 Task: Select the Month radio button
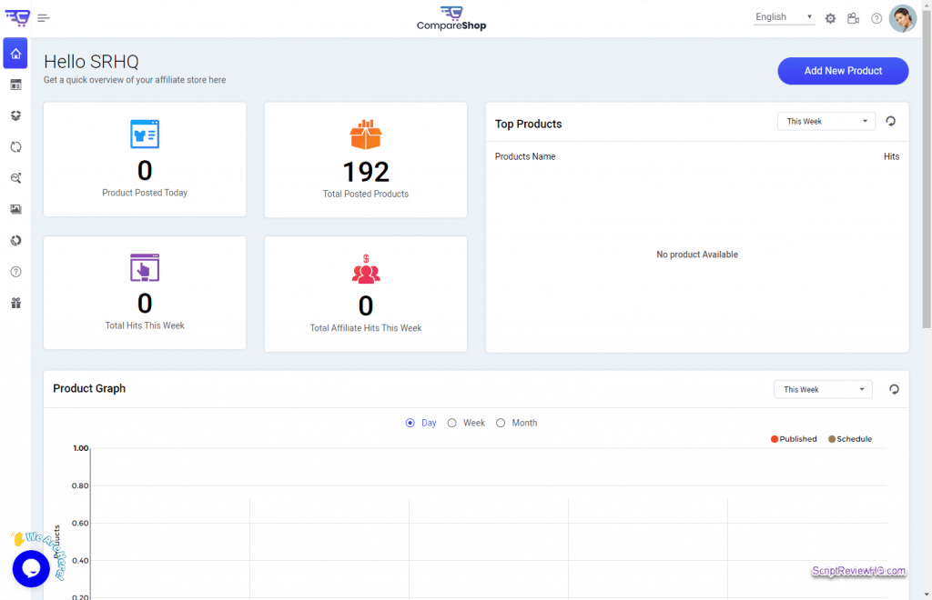pyautogui.click(x=501, y=423)
